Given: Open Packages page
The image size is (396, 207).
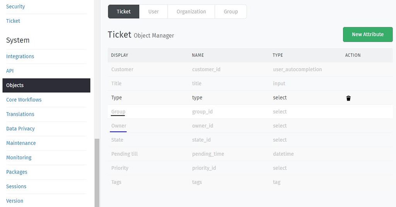Looking at the screenshot, I should coord(17,172).
